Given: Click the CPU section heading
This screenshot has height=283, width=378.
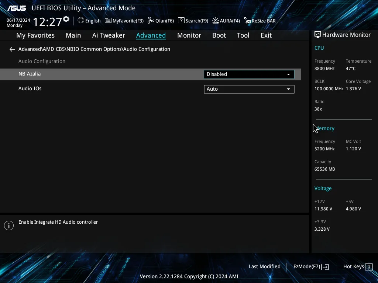Looking at the screenshot, I should click(319, 48).
